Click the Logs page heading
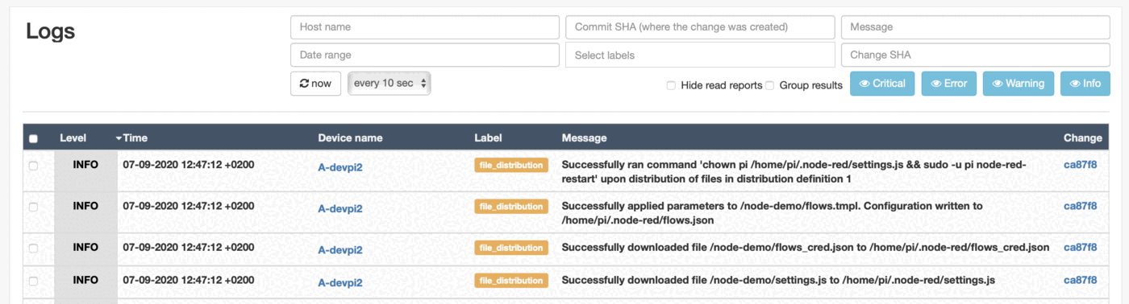The image size is (1129, 304). tap(51, 31)
